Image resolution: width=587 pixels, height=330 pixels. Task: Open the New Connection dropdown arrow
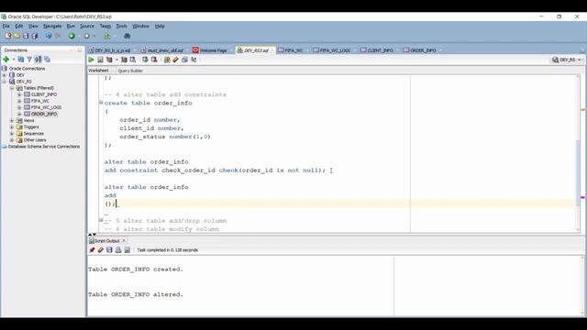click(x=14, y=59)
